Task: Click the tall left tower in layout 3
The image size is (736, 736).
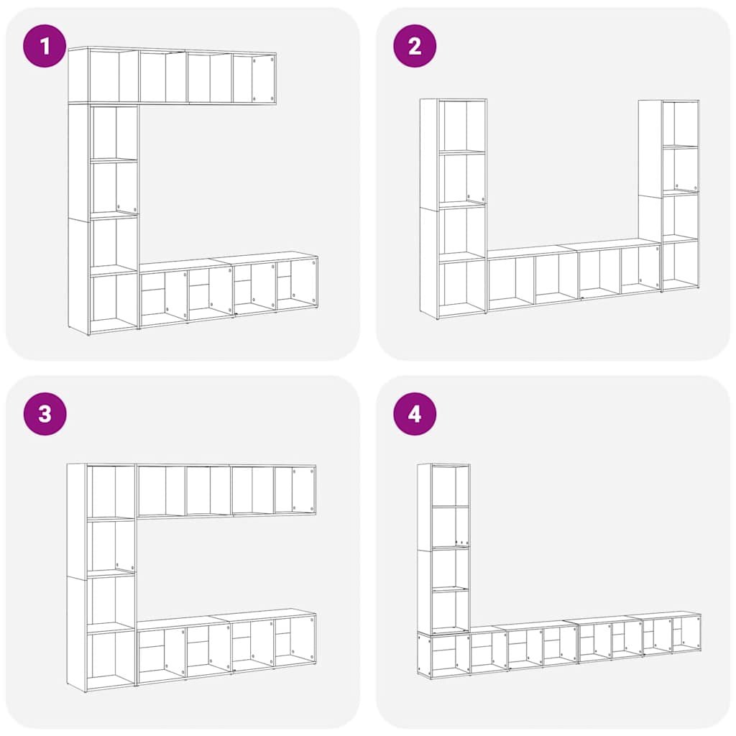Action: [x=101, y=577]
